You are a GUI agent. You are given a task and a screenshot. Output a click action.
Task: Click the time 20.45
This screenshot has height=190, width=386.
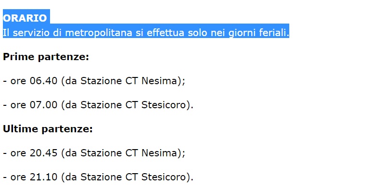44,153
